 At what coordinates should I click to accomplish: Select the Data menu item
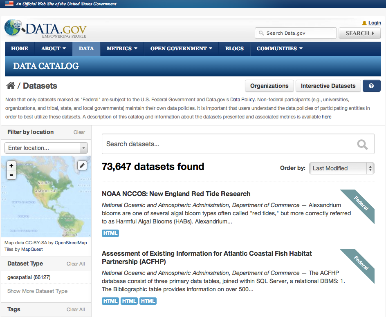[86, 49]
